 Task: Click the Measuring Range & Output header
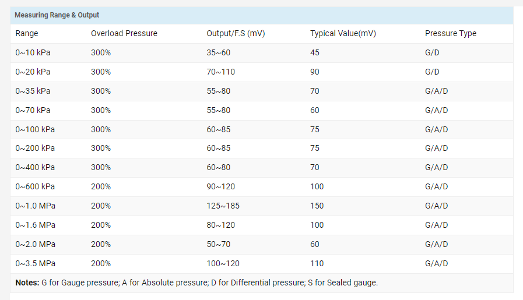[x=57, y=15]
